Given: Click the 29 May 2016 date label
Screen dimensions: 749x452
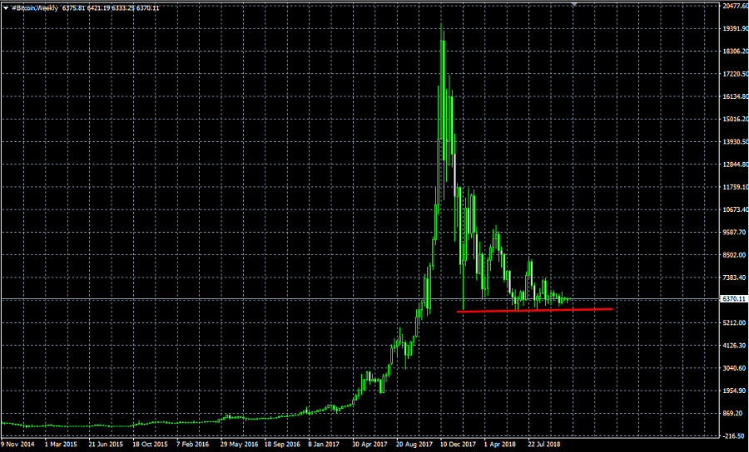Looking at the screenshot, I should point(239,445).
